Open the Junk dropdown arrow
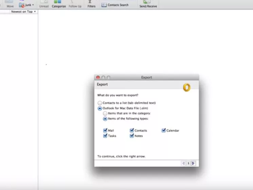253x190 pixels. point(33,5)
